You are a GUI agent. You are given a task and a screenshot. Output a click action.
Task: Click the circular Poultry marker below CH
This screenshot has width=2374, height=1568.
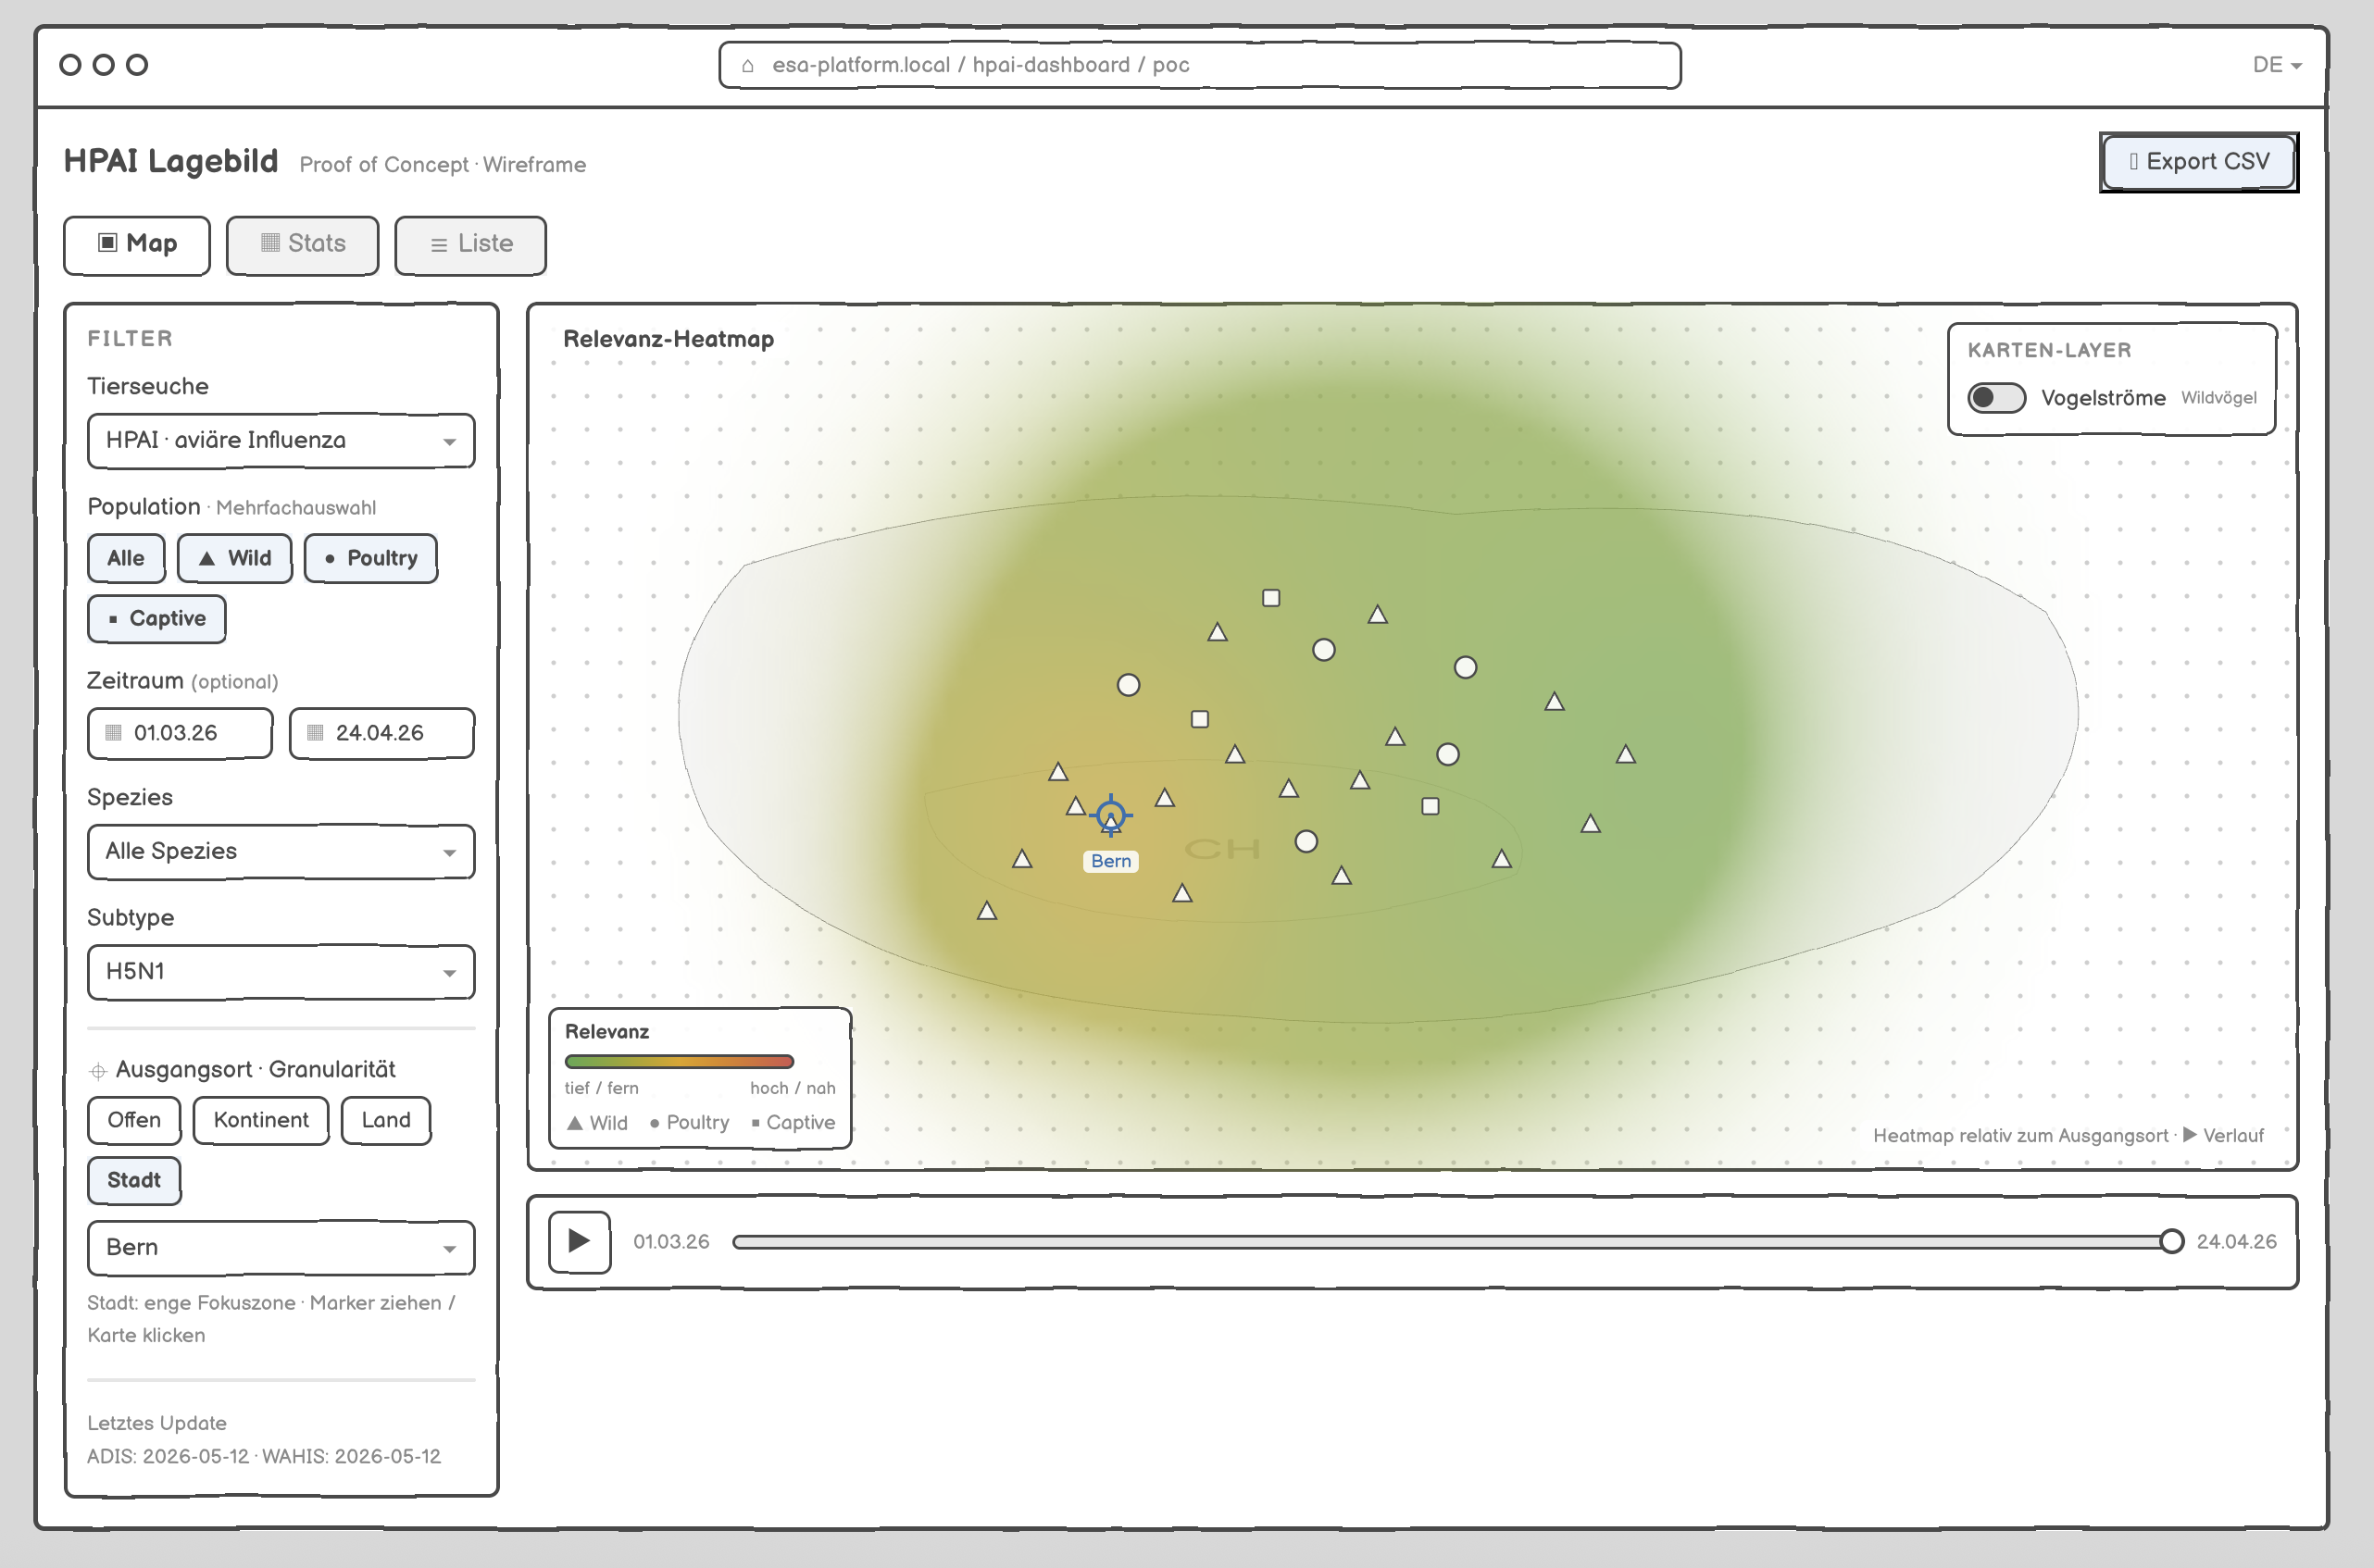[1306, 841]
